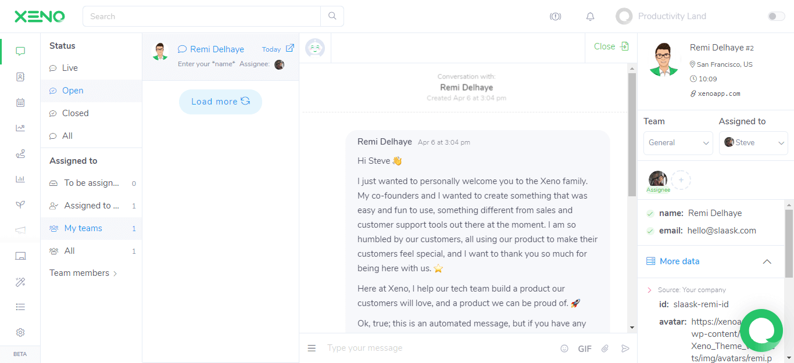
Task: Click the name value Remi Delhaye
Action: [x=715, y=213]
